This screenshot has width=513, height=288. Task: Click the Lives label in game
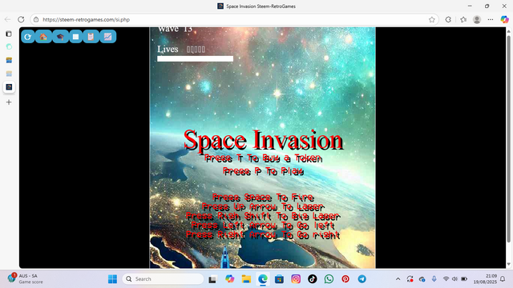coord(168,49)
